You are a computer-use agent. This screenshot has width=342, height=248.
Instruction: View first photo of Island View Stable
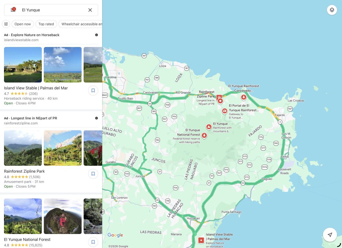pos(23,65)
